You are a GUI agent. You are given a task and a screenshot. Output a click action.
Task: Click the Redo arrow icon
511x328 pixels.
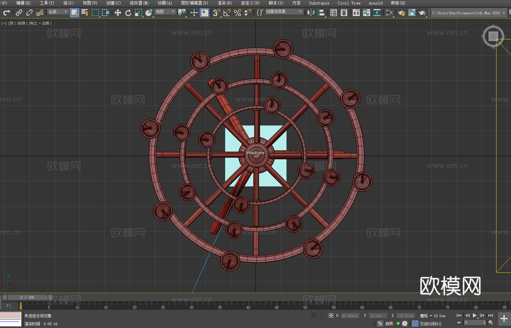click(x=6, y=13)
